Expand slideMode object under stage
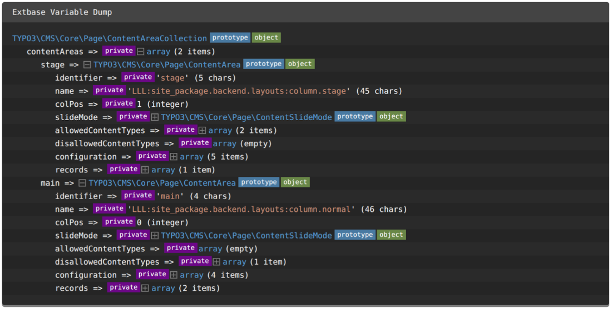Viewport: 612px width, 313px height. coord(155,117)
